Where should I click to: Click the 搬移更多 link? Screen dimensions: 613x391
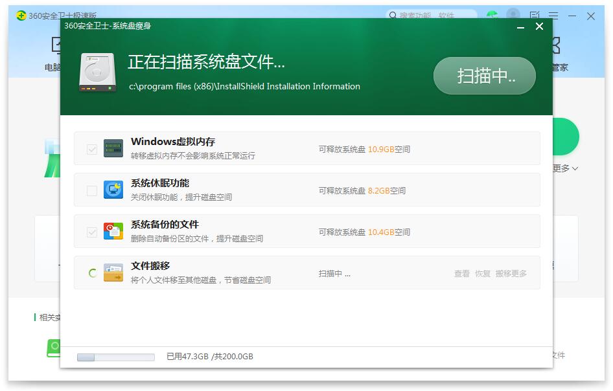511,273
